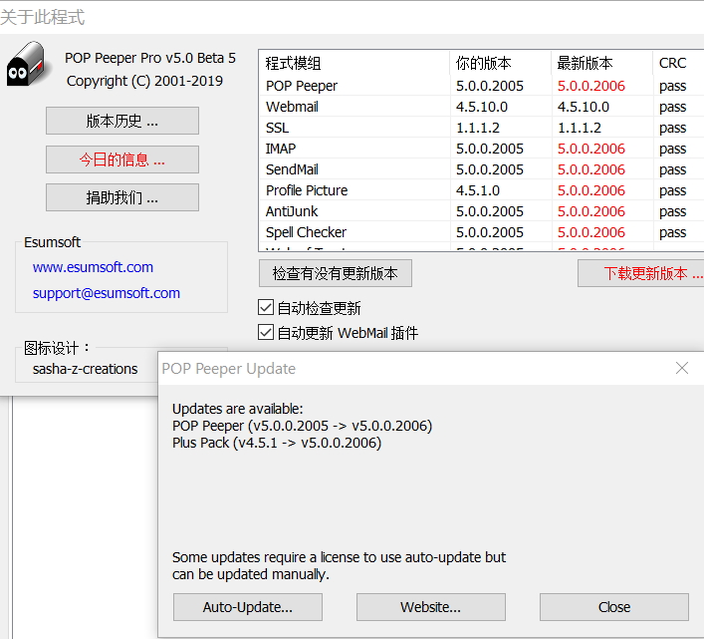Click the 最新版本 column header
Screen dimensions: 704x639
click(x=601, y=63)
